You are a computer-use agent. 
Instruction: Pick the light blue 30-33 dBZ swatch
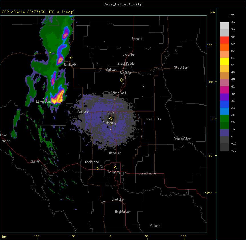click(224, 111)
